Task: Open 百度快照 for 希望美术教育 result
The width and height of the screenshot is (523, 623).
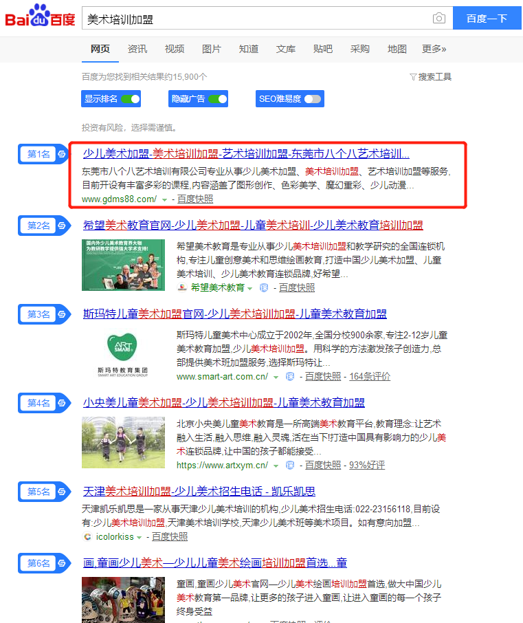Action: click(297, 287)
